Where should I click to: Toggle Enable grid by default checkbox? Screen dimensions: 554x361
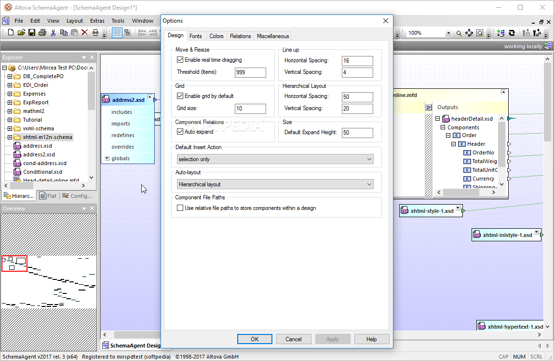pos(180,96)
